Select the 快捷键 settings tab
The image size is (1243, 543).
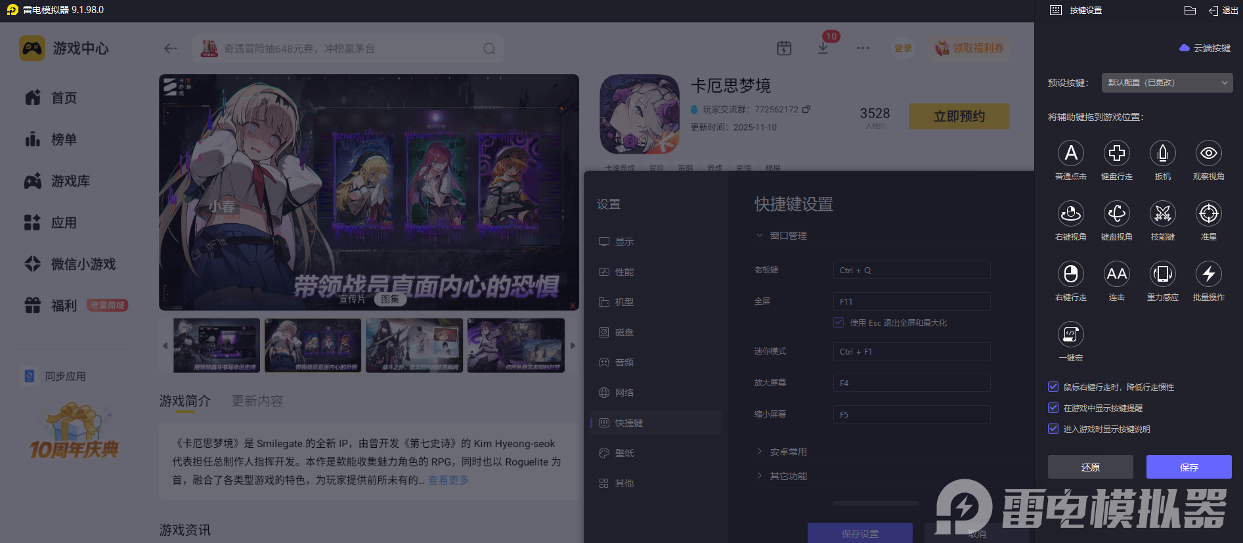(x=655, y=423)
